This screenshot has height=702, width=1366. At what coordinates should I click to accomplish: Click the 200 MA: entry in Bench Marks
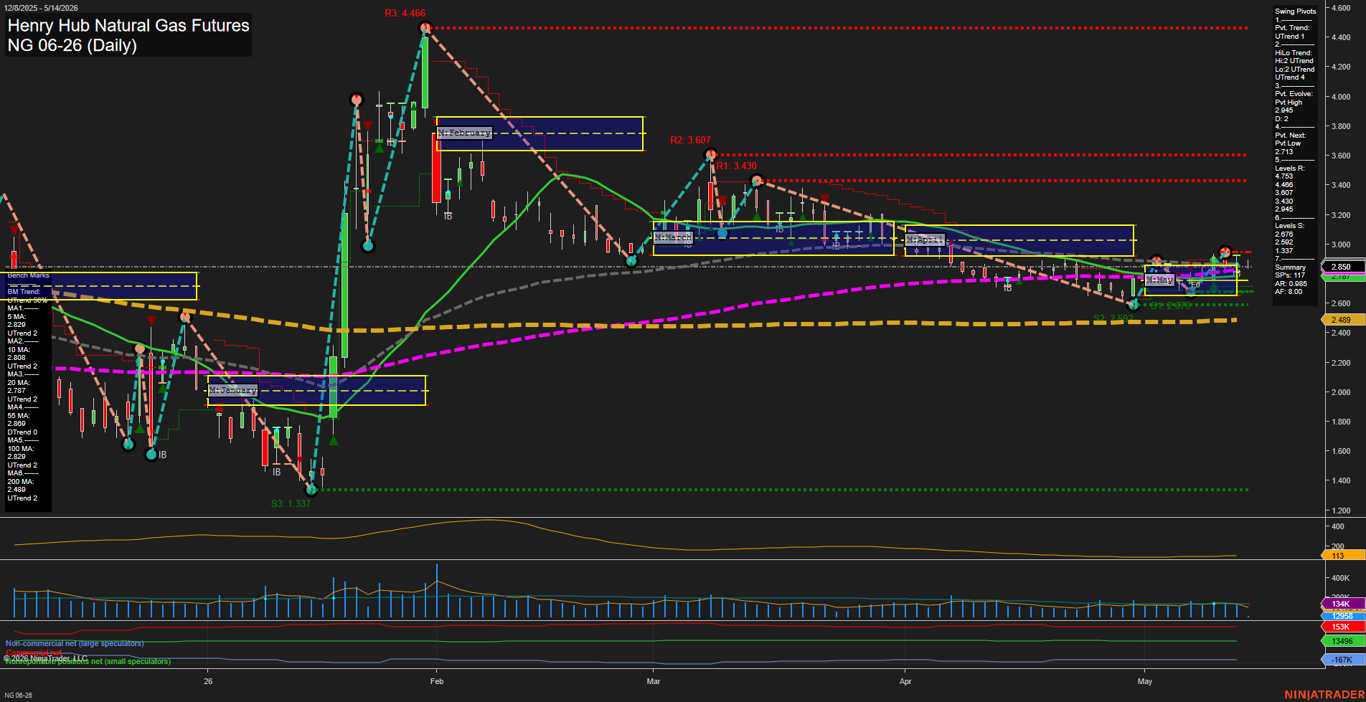pyautogui.click(x=21, y=482)
